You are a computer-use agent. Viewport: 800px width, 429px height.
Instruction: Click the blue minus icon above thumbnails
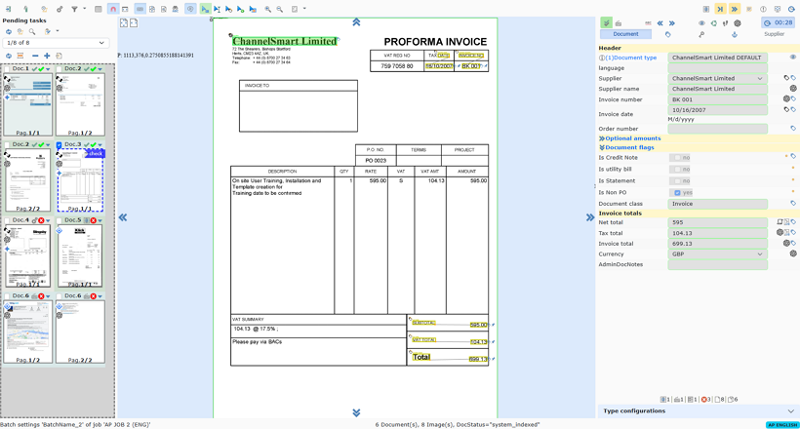coord(35,56)
